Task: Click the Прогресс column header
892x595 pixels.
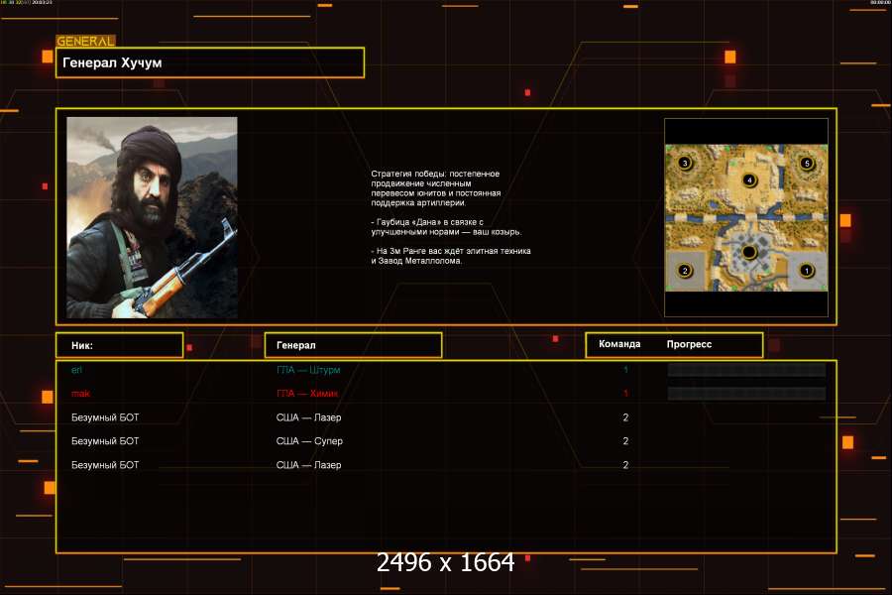Action: (x=689, y=344)
